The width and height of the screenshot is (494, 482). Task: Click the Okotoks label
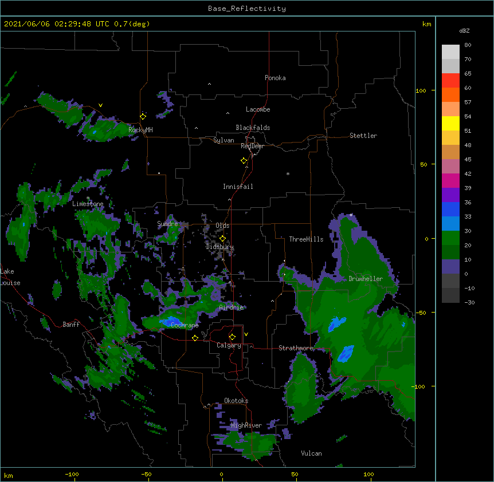point(236,401)
